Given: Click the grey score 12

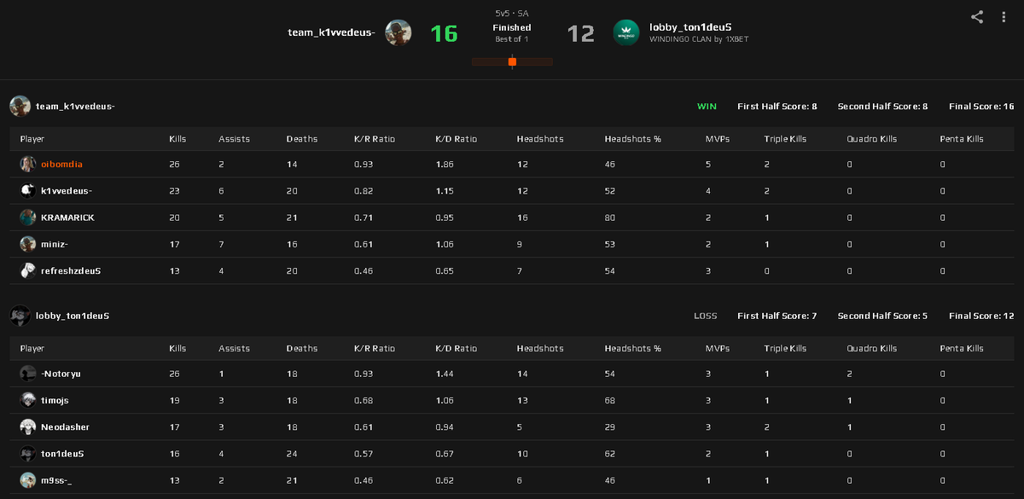Looking at the screenshot, I should tap(580, 33).
